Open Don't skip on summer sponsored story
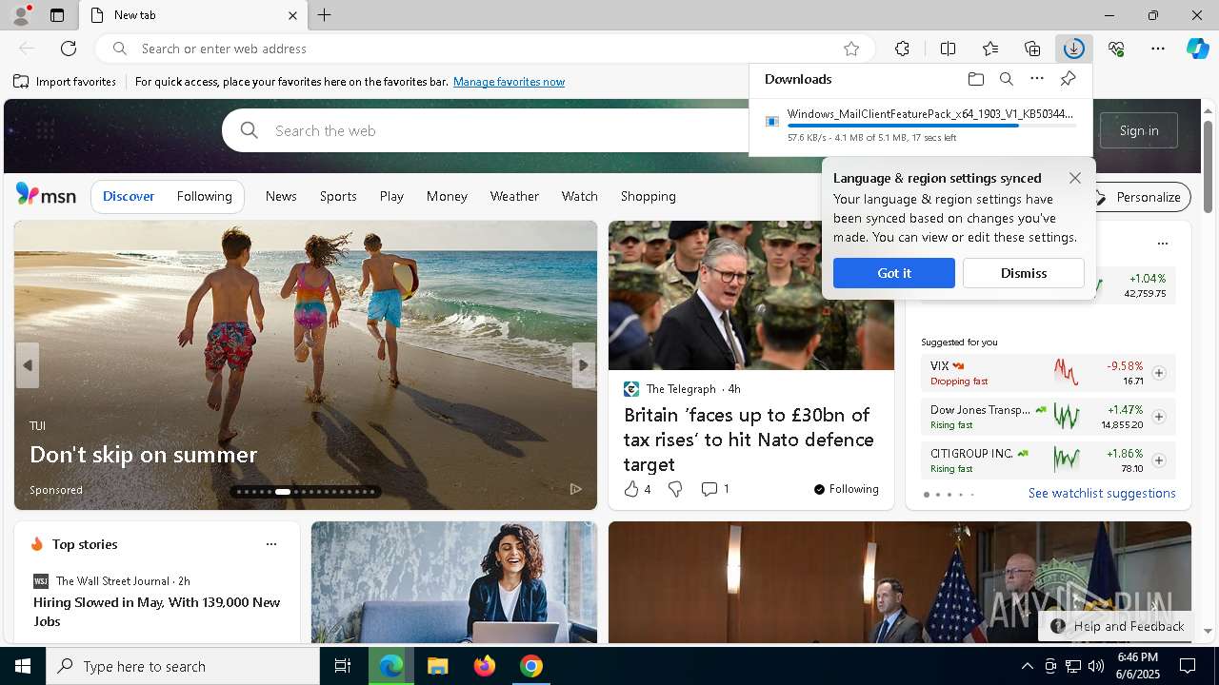This screenshot has width=1219, height=685. pos(144,455)
